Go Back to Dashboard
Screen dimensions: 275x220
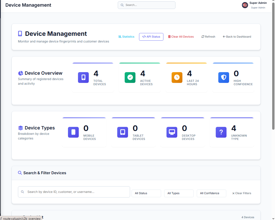[237, 37]
